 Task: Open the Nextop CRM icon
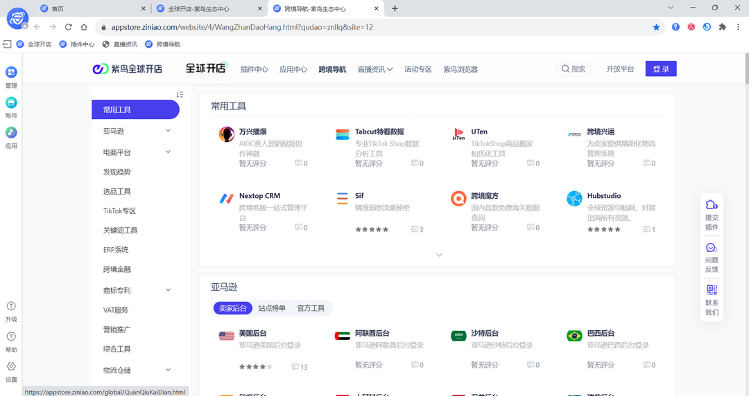pyautogui.click(x=226, y=198)
